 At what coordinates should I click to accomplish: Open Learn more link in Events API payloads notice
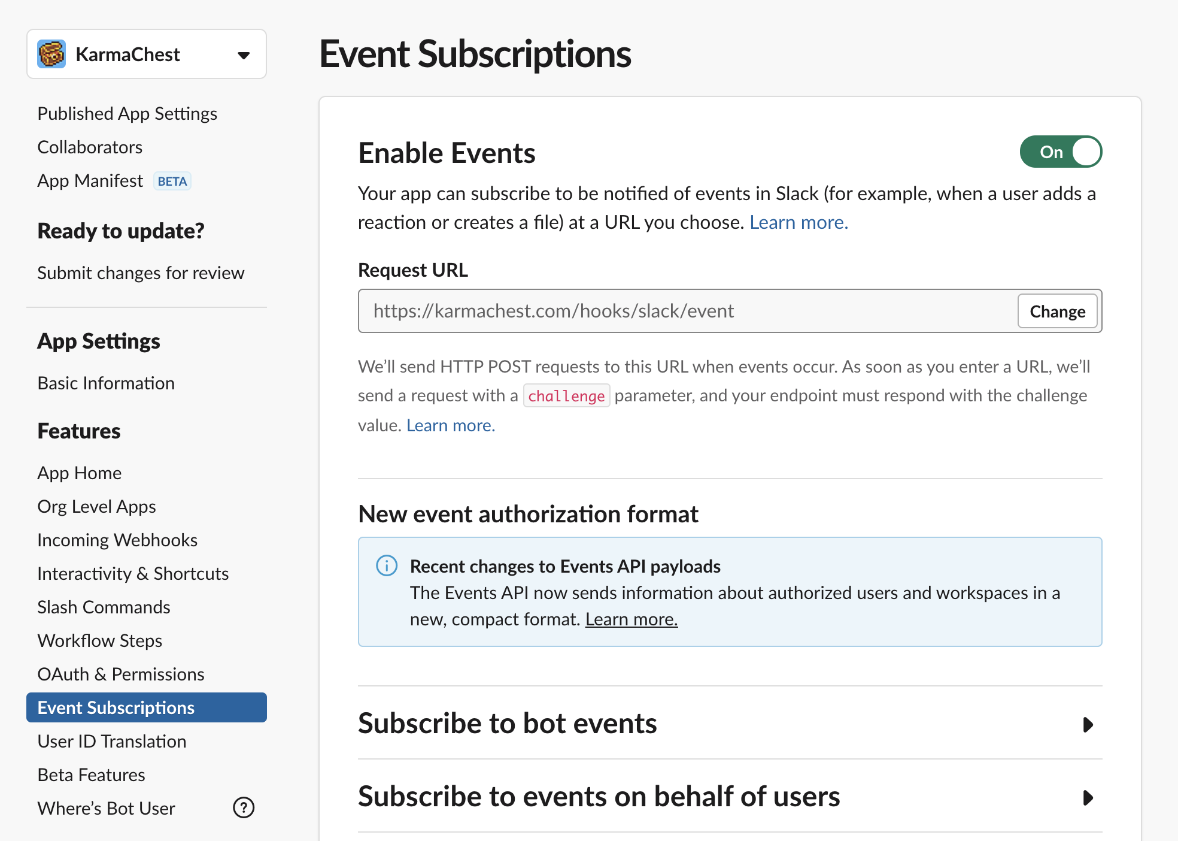631,619
